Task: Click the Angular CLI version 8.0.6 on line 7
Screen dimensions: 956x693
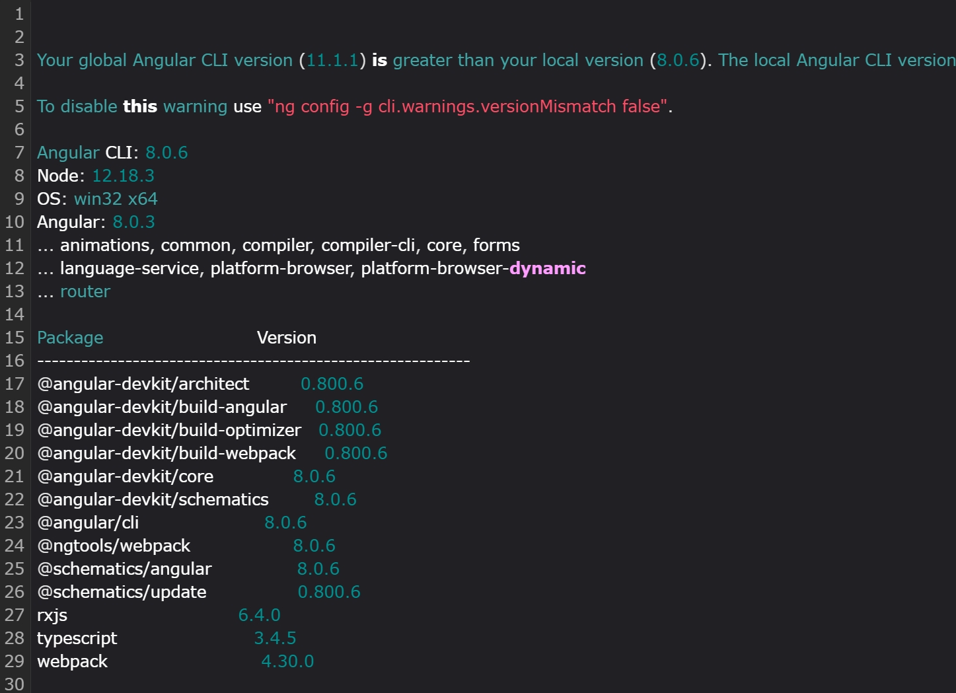Action: [x=166, y=153]
